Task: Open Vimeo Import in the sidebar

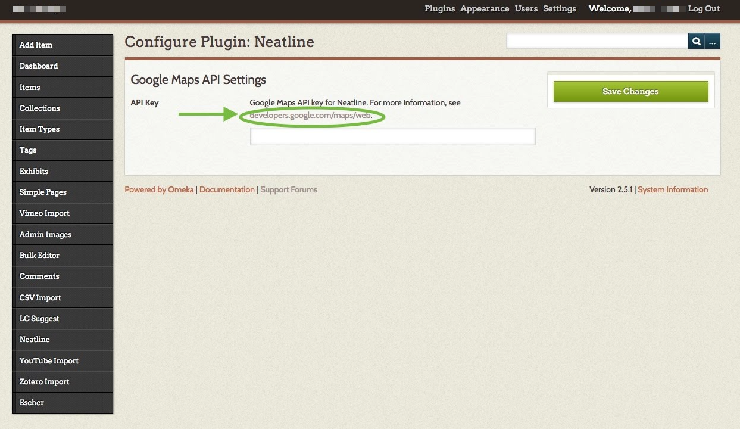Action: tap(63, 213)
